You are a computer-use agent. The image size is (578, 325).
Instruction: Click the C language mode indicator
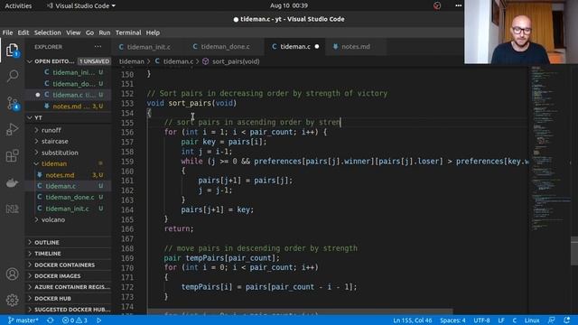(514, 320)
